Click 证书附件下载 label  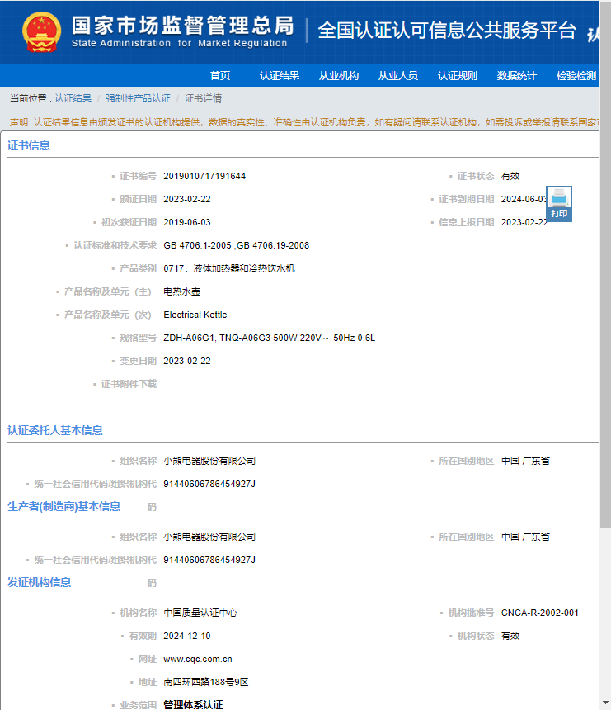(129, 384)
